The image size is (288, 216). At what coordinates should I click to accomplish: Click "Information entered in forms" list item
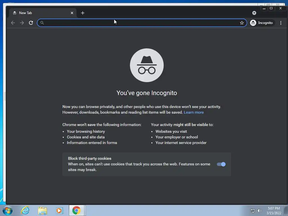tap(92, 143)
